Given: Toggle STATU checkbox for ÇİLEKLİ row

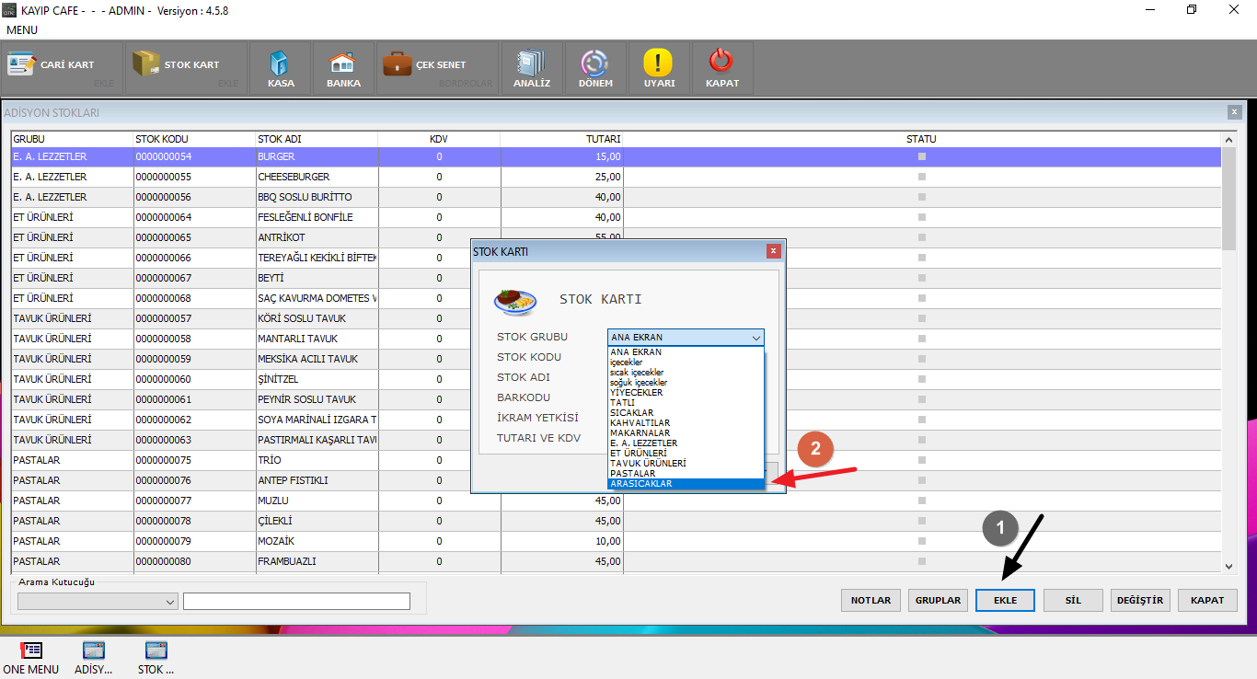Looking at the screenshot, I should click(x=921, y=521).
